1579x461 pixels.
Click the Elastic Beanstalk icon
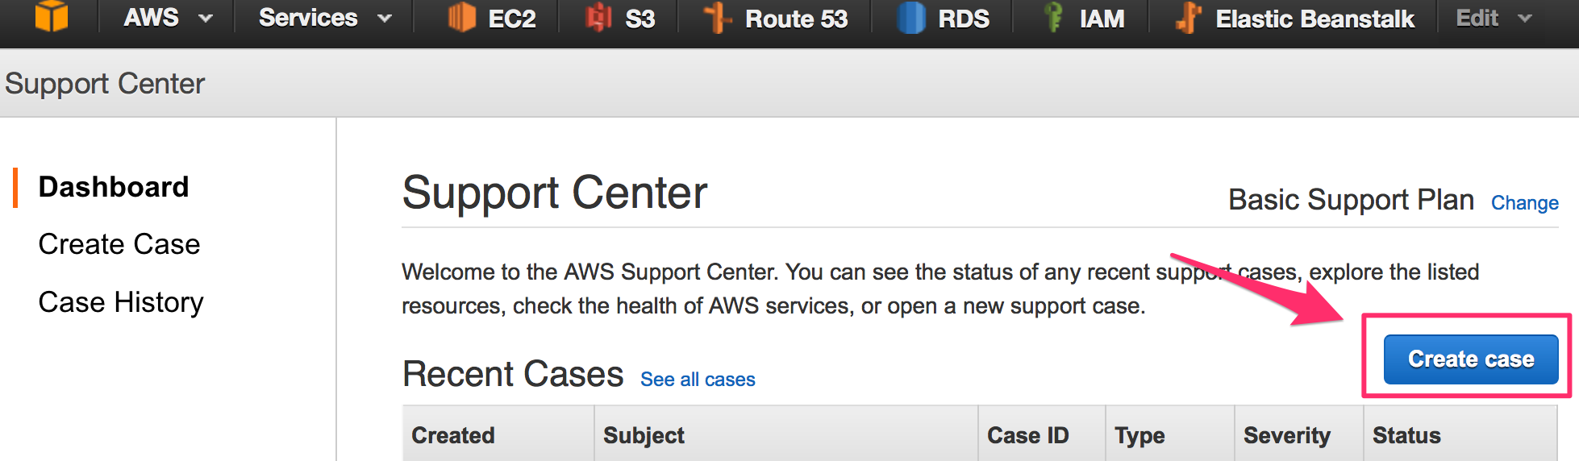click(x=1189, y=17)
